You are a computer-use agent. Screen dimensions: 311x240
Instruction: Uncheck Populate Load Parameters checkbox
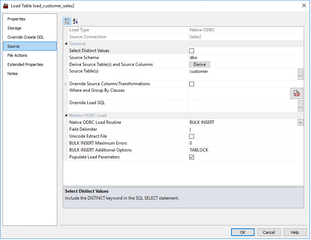click(191, 157)
